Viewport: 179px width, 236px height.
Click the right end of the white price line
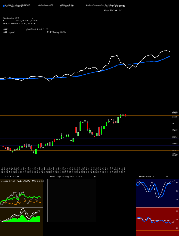(170, 51)
